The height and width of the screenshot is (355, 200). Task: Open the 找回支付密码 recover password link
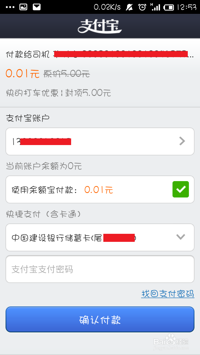click(167, 294)
